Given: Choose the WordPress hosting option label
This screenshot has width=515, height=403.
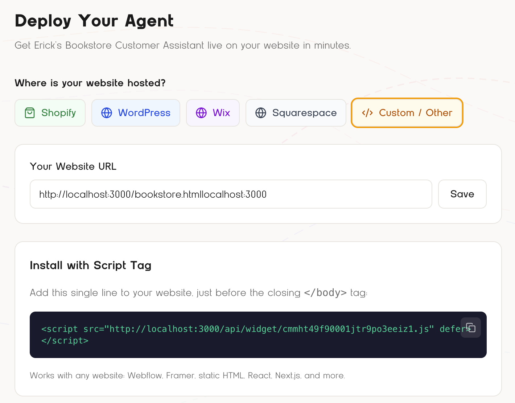Looking at the screenshot, I should [x=144, y=113].
